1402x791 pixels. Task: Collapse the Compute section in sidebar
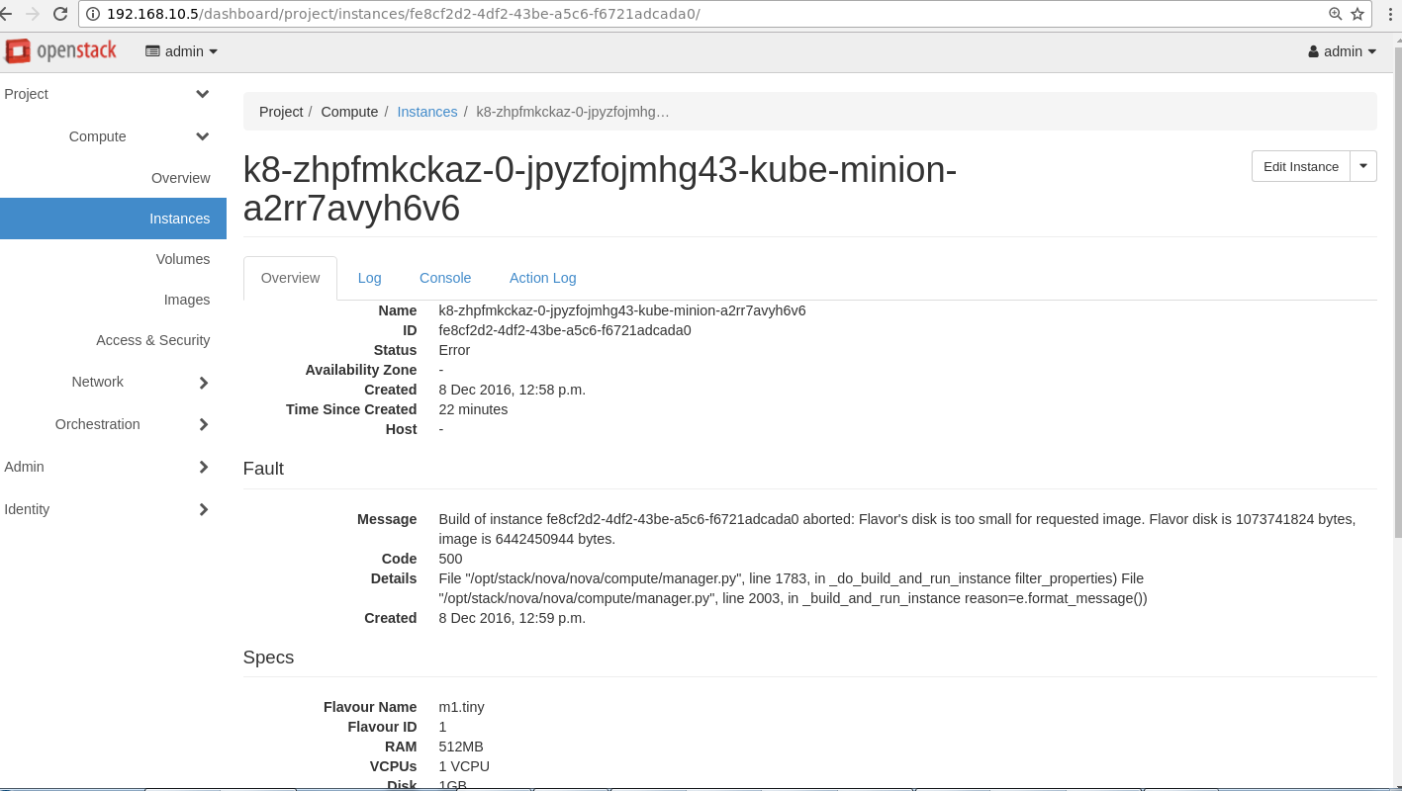(x=203, y=136)
